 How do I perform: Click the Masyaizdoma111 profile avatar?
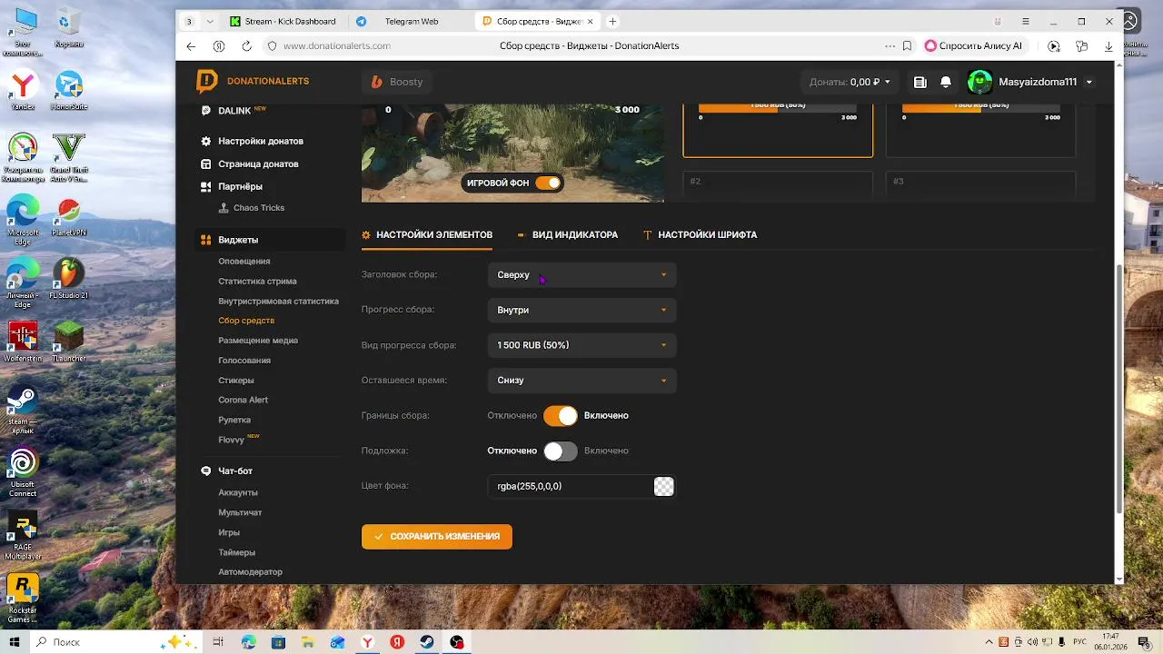(x=979, y=82)
